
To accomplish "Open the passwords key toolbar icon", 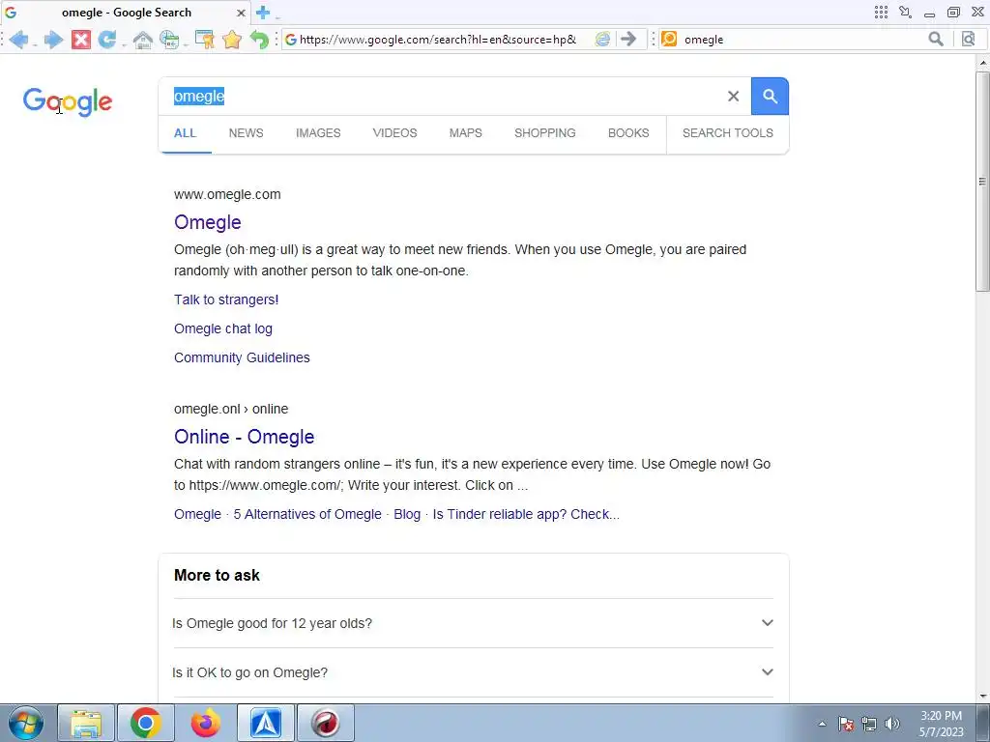I will coord(205,40).
